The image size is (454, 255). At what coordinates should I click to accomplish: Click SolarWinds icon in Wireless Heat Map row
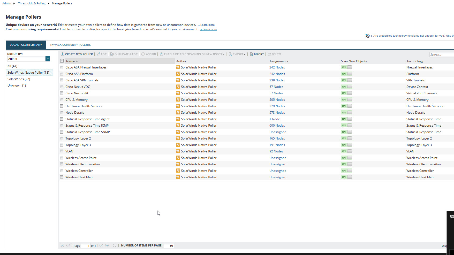[x=178, y=177]
